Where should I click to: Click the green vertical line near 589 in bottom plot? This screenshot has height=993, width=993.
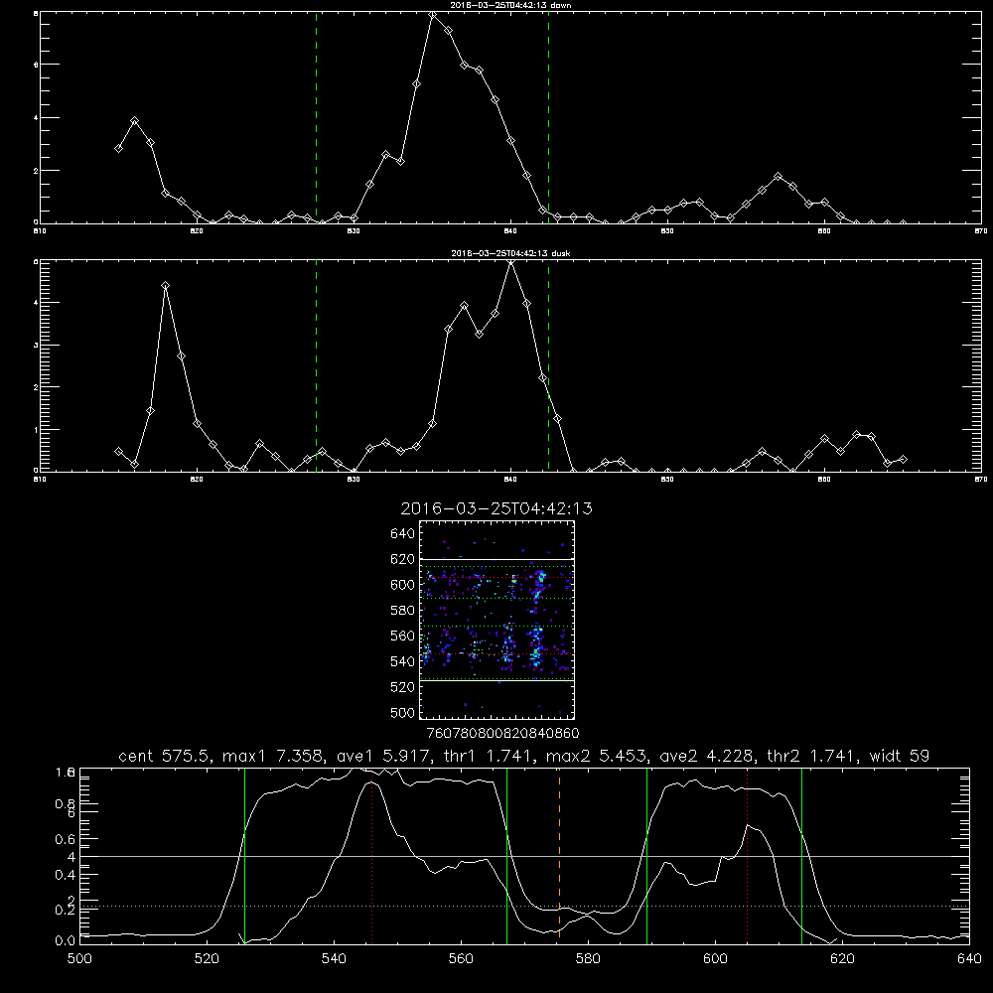click(x=646, y=855)
